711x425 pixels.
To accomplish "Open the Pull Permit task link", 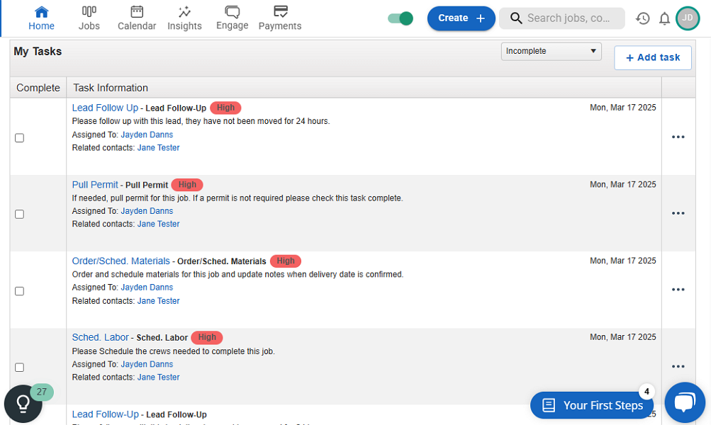I will (x=95, y=185).
